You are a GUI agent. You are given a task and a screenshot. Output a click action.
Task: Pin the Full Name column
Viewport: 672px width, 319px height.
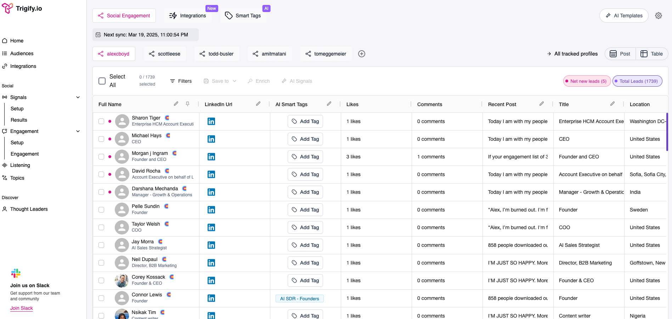(188, 104)
